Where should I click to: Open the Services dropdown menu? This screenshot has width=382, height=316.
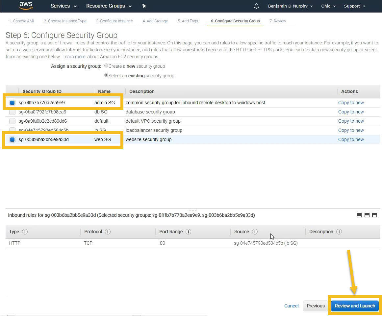click(x=64, y=6)
